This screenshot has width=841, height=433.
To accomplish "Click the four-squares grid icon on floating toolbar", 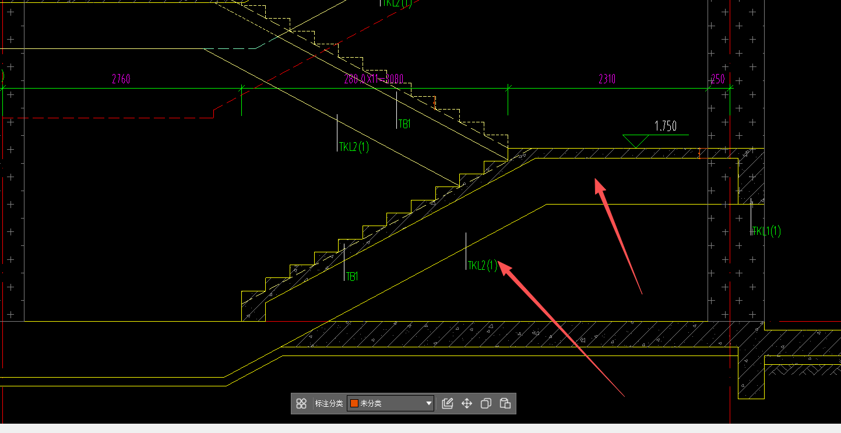I will (x=301, y=403).
